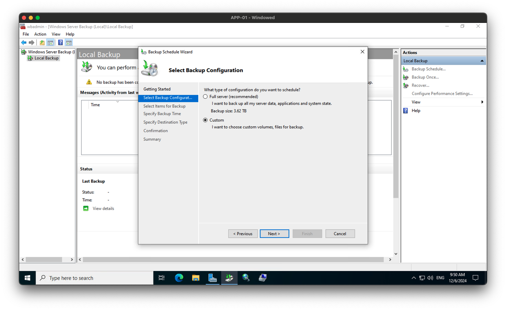Start Backup Once from Actions pane
This screenshot has width=506, height=310.
425,77
